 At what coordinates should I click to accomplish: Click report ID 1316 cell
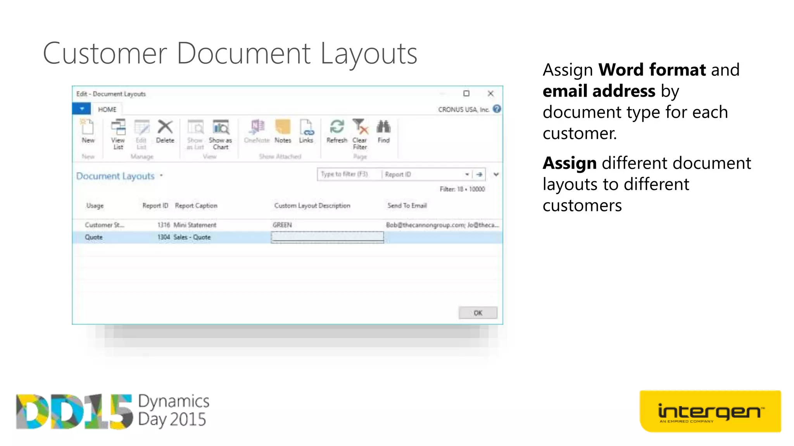[164, 225]
